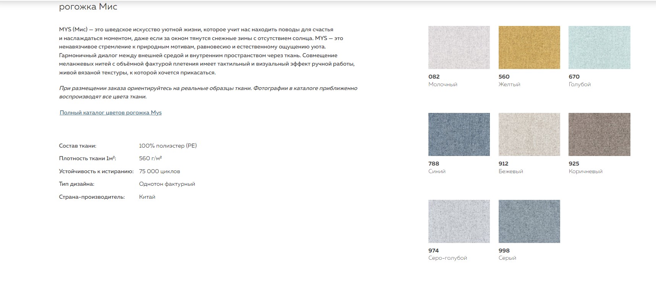Viewport: 656px width, 283px height.
Task: Click the '974' color code label
Action: pos(434,251)
